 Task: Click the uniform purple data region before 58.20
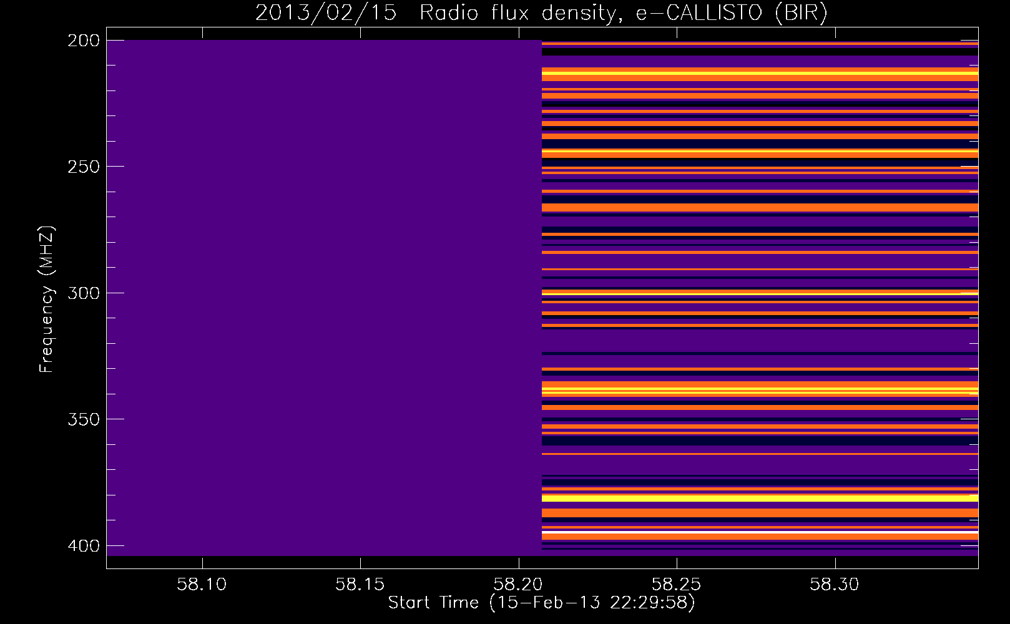[324, 298]
